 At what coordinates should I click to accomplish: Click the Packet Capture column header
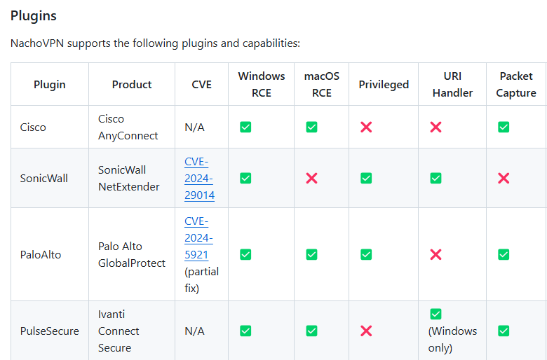point(516,84)
